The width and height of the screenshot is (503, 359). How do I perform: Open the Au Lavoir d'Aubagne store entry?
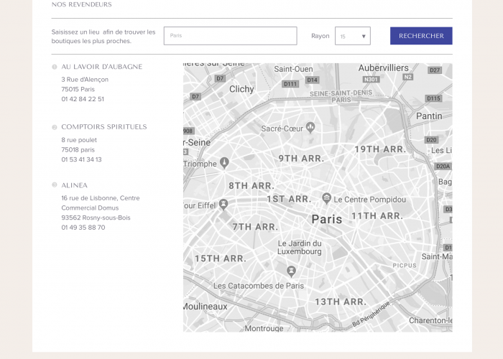(102, 67)
